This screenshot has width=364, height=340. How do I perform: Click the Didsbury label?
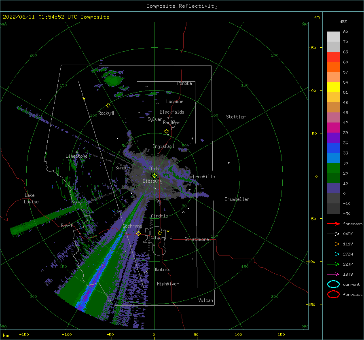click(x=153, y=181)
